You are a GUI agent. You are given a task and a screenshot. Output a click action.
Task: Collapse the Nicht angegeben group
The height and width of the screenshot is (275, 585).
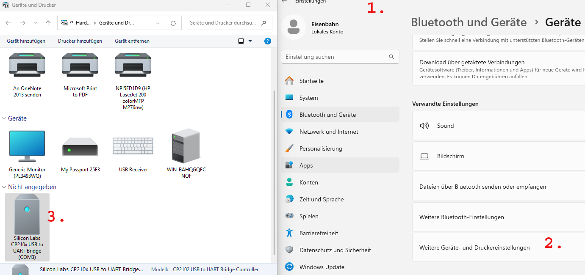coord(4,187)
